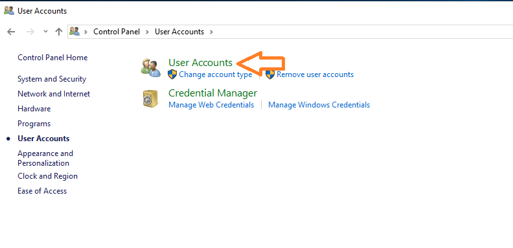This screenshot has height=248, width=513.
Task: Click the shield icon beside Change account type
Action: 172,74
